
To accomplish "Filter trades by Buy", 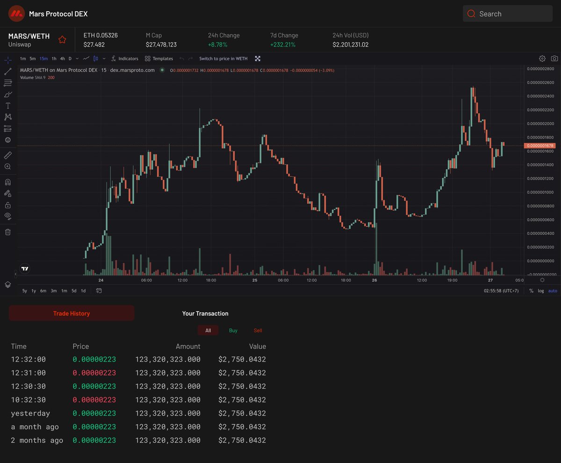I will (233, 330).
